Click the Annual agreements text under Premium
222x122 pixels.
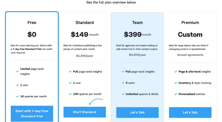[x=190, y=55]
